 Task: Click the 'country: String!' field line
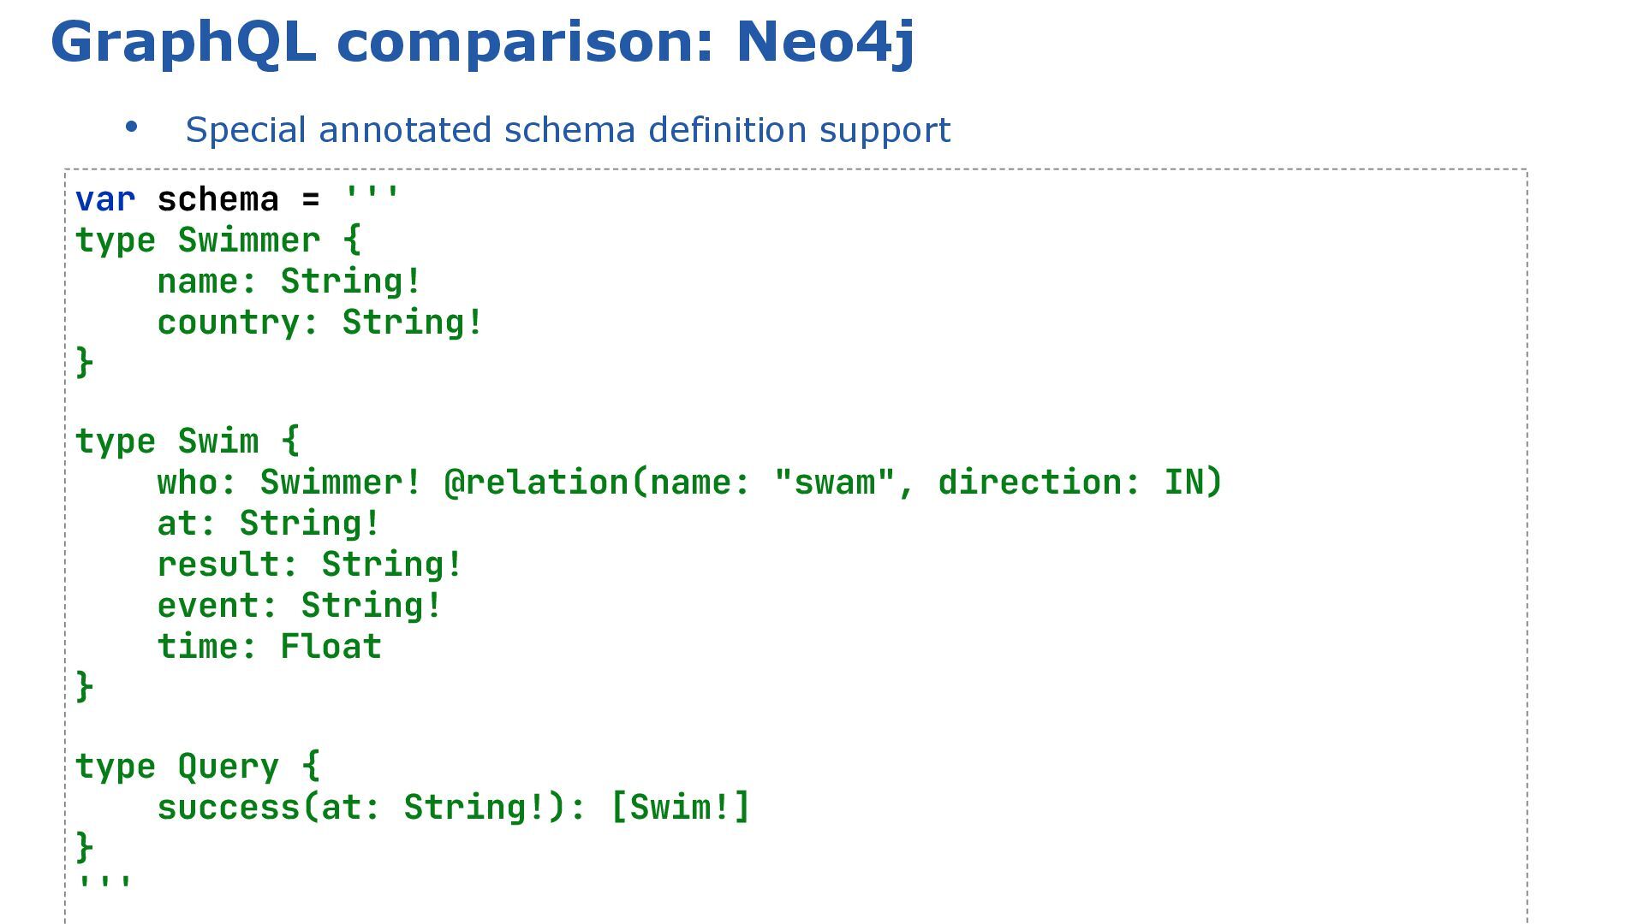coord(319,323)
